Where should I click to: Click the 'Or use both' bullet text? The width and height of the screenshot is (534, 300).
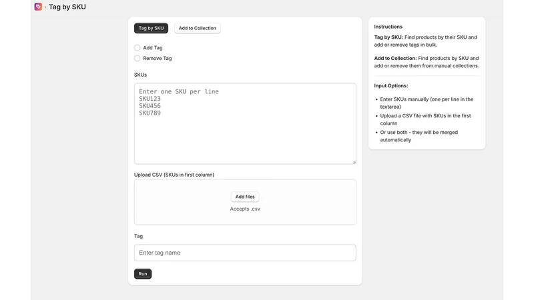coord(419,136)
